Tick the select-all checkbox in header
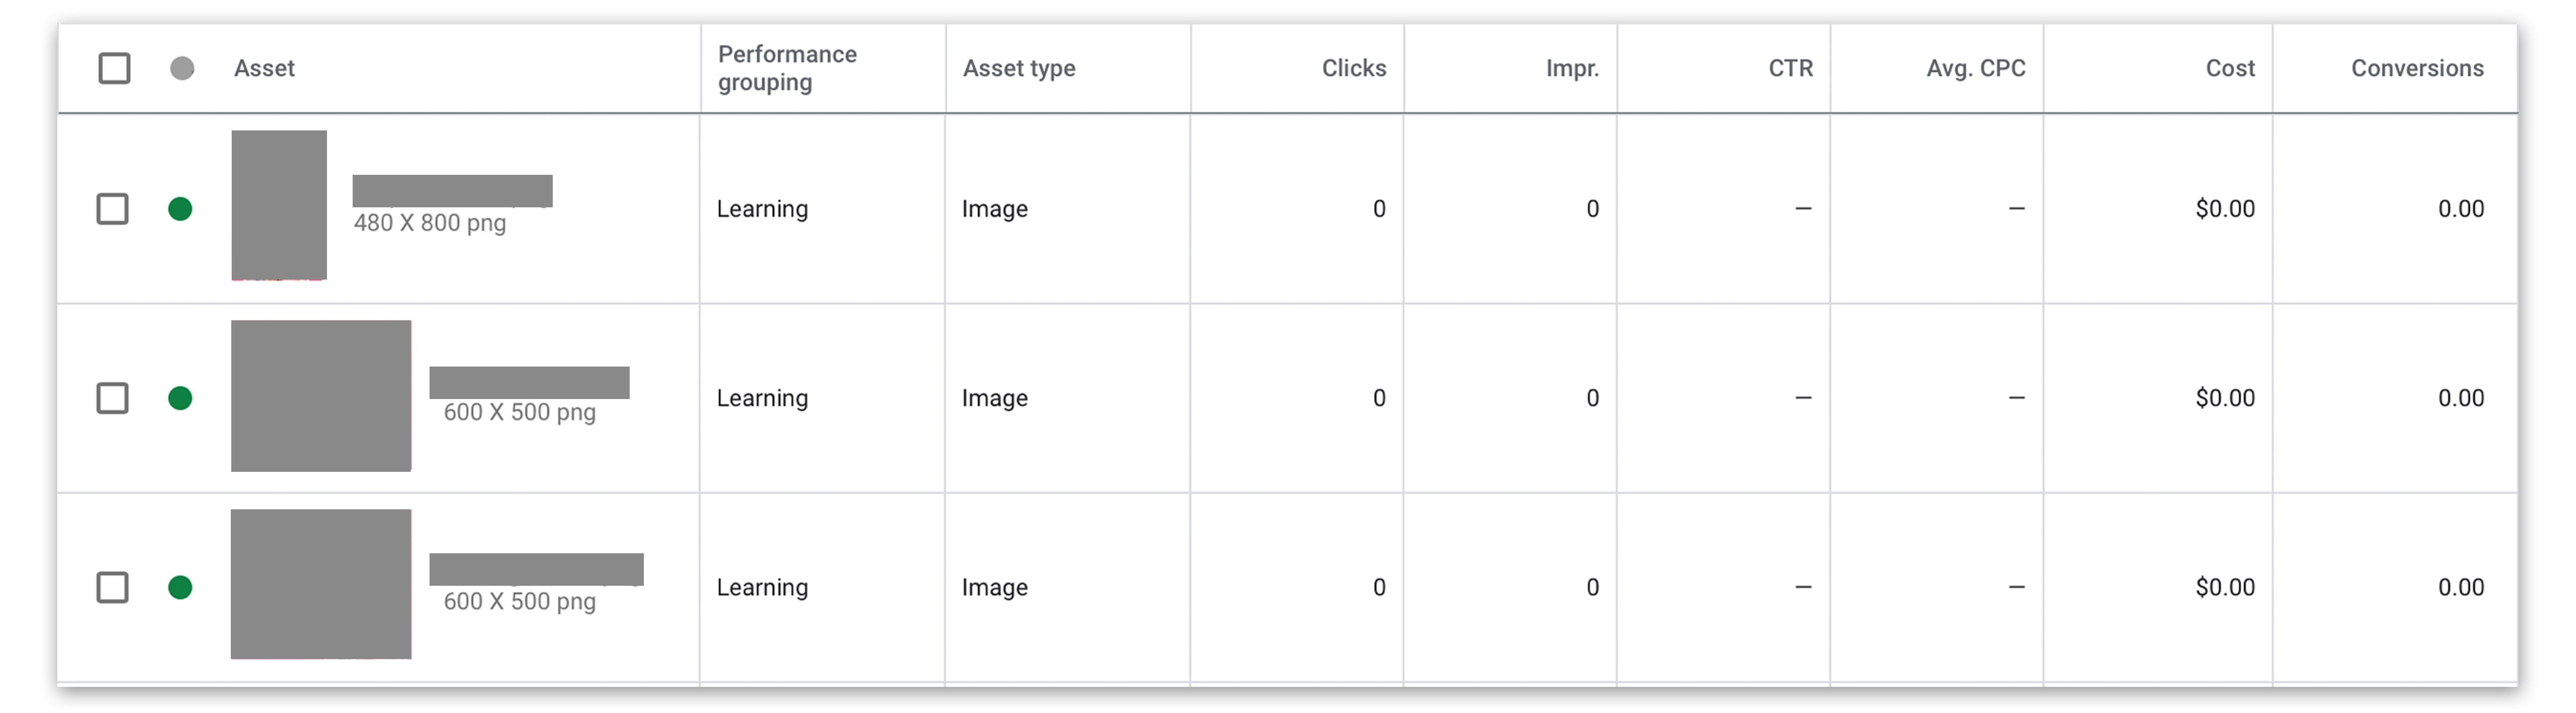This screenshot has width=2576, height=713. tap(114, 68)
